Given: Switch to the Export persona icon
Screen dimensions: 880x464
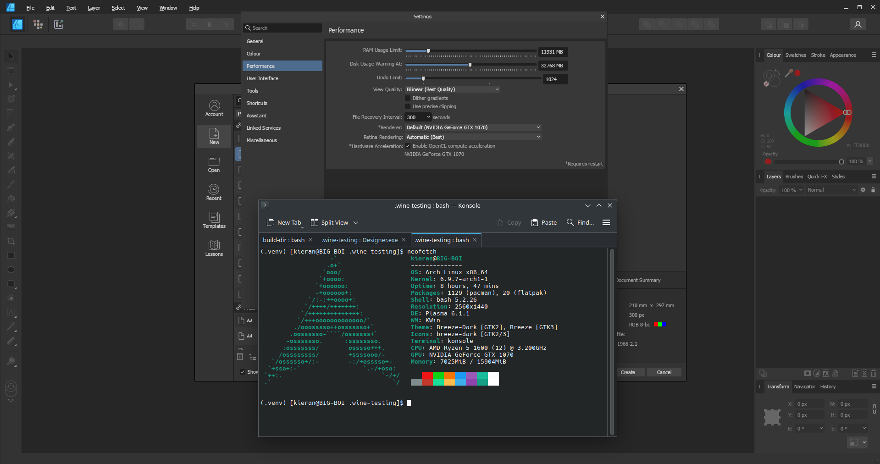Looking at the screenshot, I should click(x=59, y=24).
